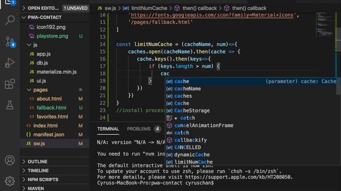Select 'dynamicCache' suggestion
Screen dimensions: 341x191
point(251,155)
